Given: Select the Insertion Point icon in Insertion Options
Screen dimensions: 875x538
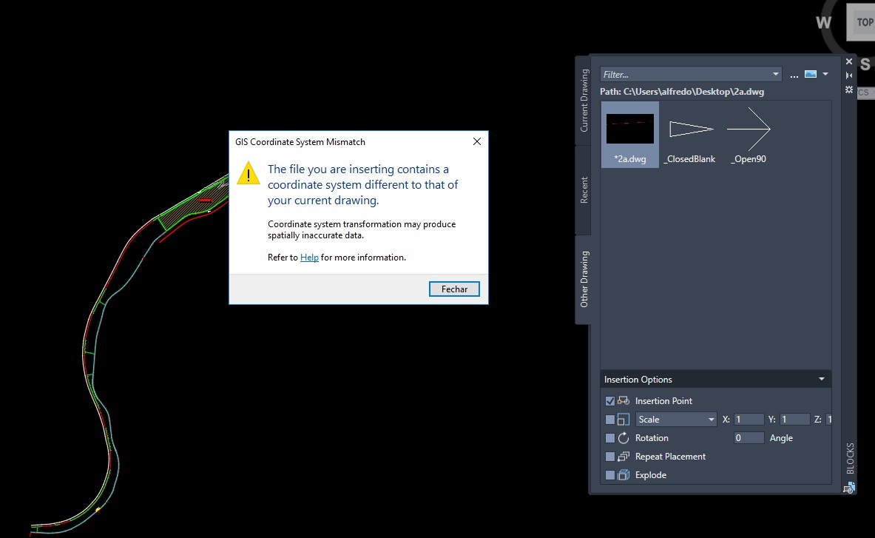Looking at the screenshot, I should click(624, 400).
